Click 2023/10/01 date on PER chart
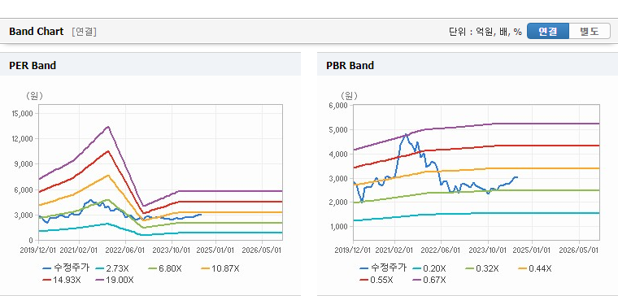 point(172,250)
